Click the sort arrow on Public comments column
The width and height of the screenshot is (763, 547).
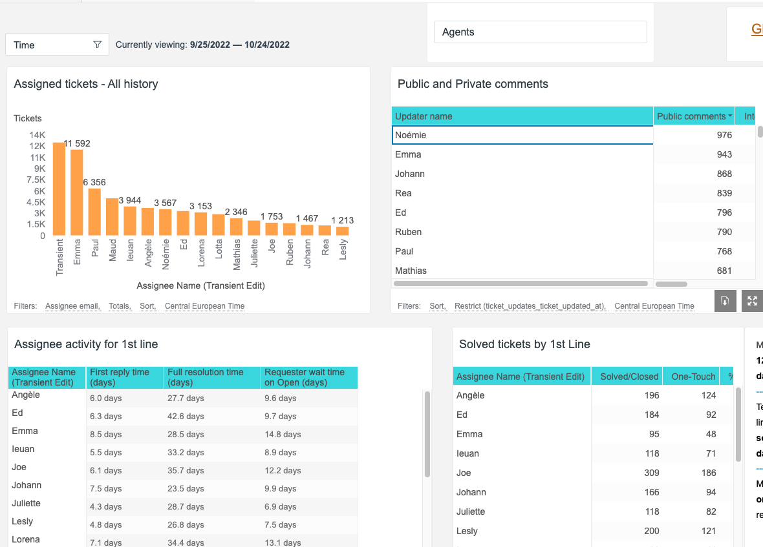click(x=730, y=116)
